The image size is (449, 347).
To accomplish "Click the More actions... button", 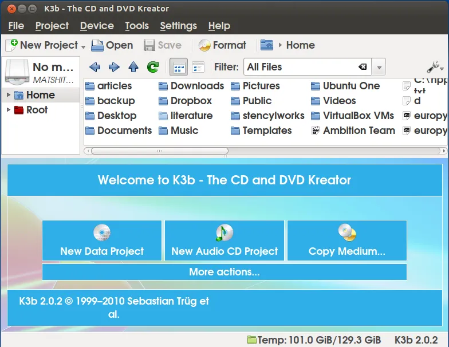I will 224,272.
